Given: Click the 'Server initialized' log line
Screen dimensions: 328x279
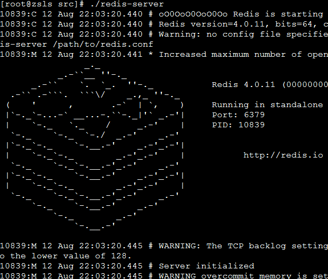Looking at the screenshot, I should click(x=127, y=266).
